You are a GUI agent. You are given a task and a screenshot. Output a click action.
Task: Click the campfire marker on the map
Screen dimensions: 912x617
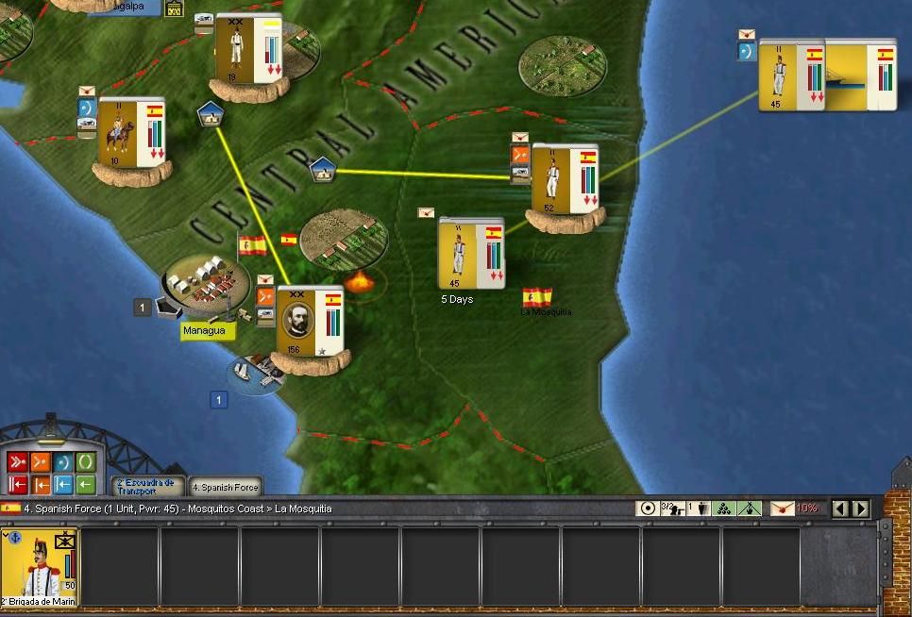360,283
